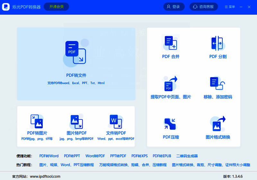
Task: Open the 万能视频格式转换 tutorial link
Action: click(133, 165)
